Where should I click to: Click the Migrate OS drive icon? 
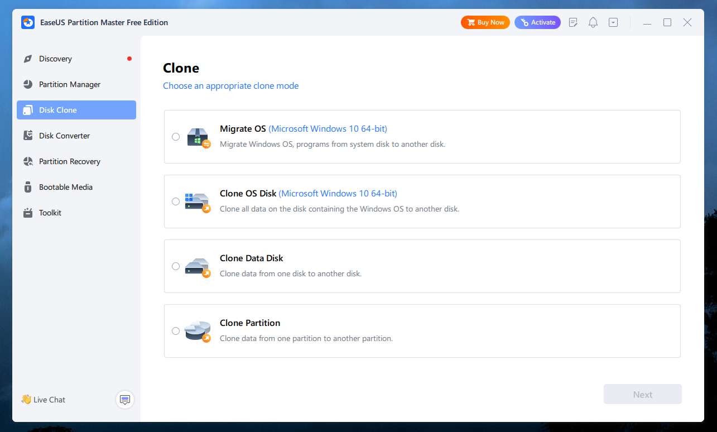[x=198, y=137]
